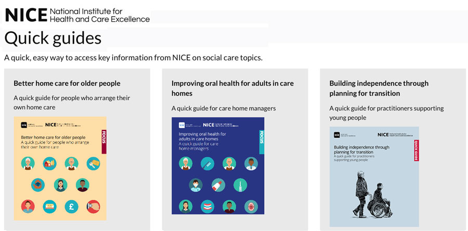468x231 pixels.
Task: Click 'A quick guide for people who arrange their own home care'
Action: (x=72, y=103)
